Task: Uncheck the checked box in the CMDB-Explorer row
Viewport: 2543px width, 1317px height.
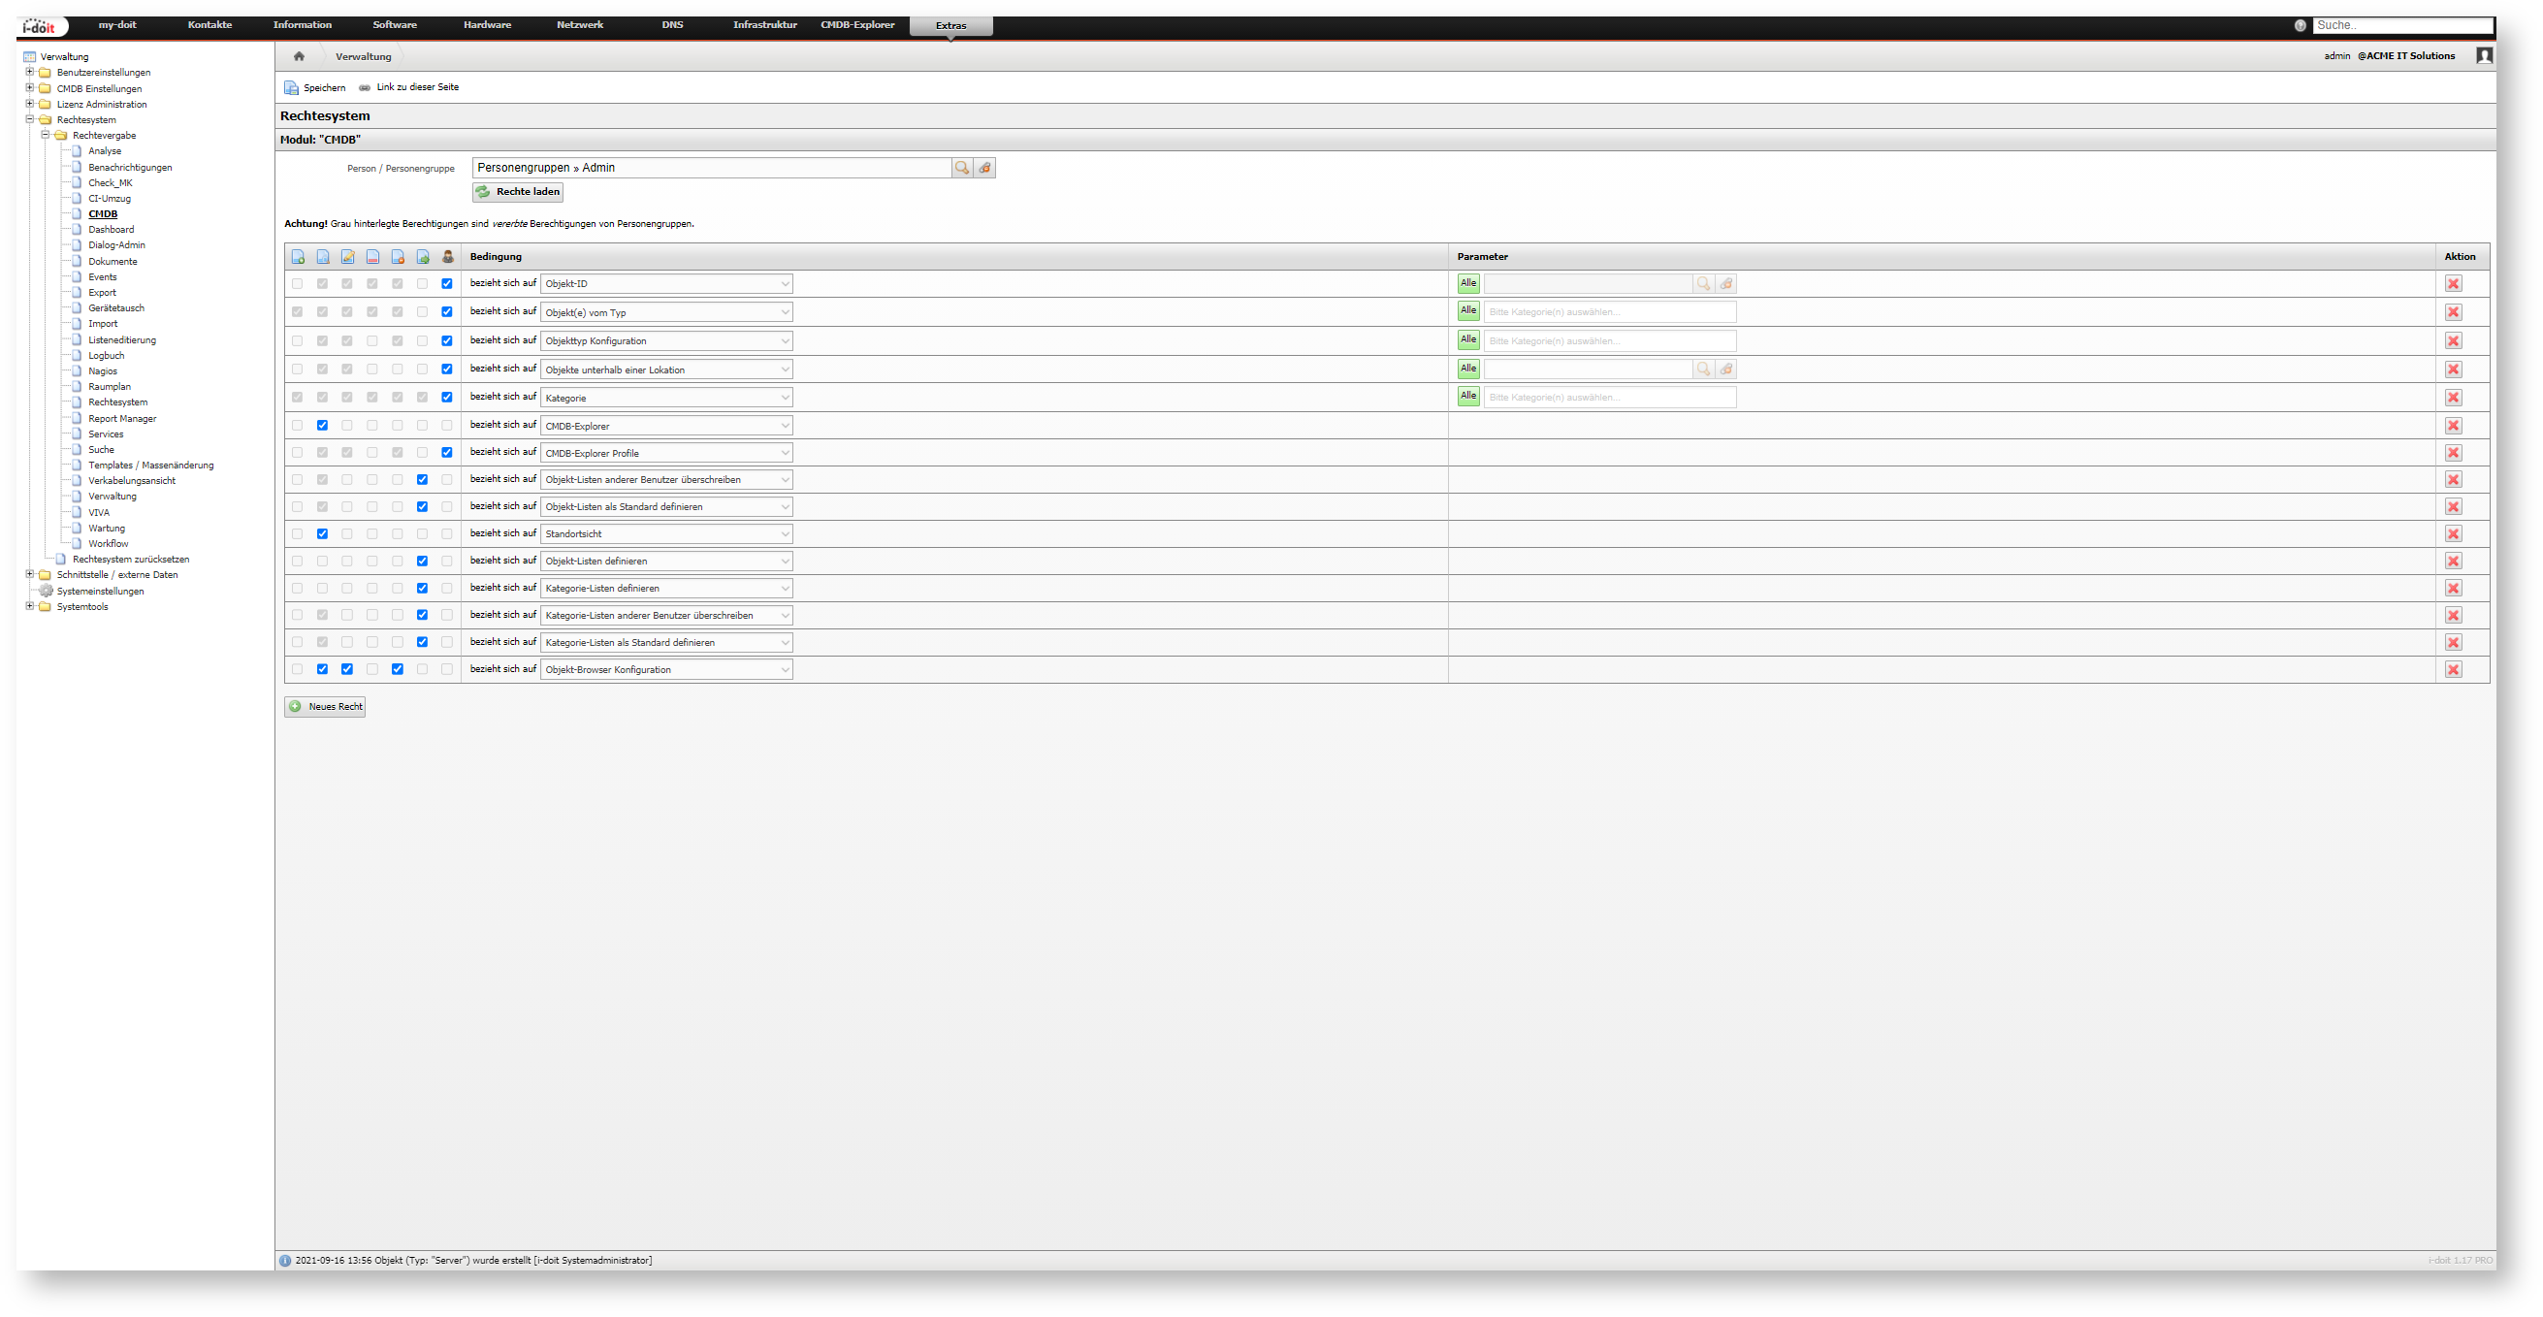Action: coord(322,426)
